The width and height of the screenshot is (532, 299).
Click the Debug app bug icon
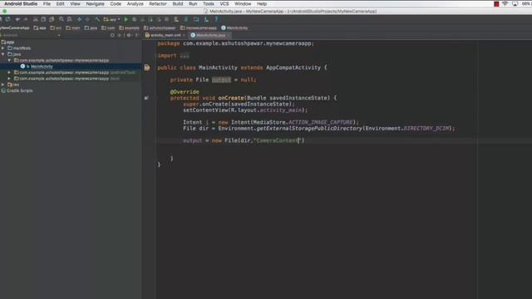point(135,19)
